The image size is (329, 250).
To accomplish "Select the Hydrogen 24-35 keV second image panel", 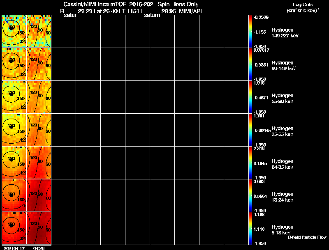I will click(39, 163).
